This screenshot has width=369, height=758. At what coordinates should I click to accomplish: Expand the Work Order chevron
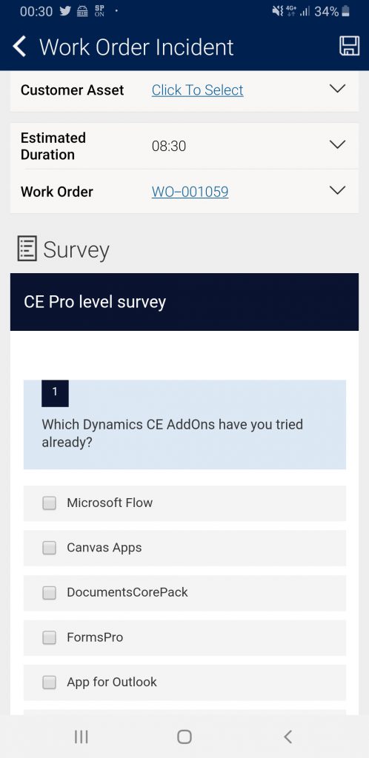[x=337, y=190]
